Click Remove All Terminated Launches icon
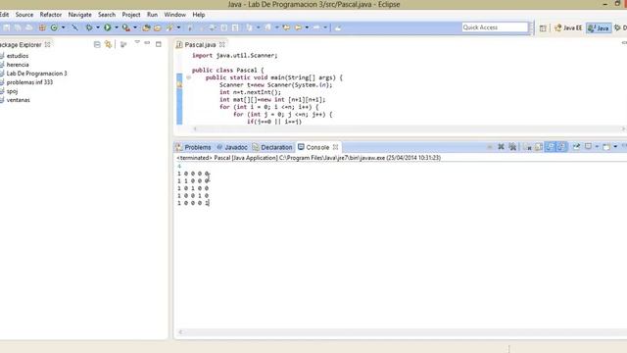 [512, 147]
